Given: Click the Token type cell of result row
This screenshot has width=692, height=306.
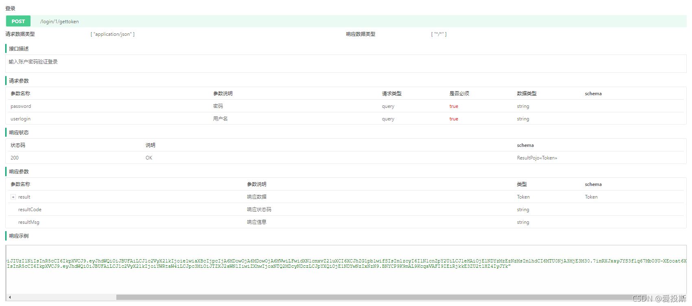Looking at the screenshot, I should [523, 197].
